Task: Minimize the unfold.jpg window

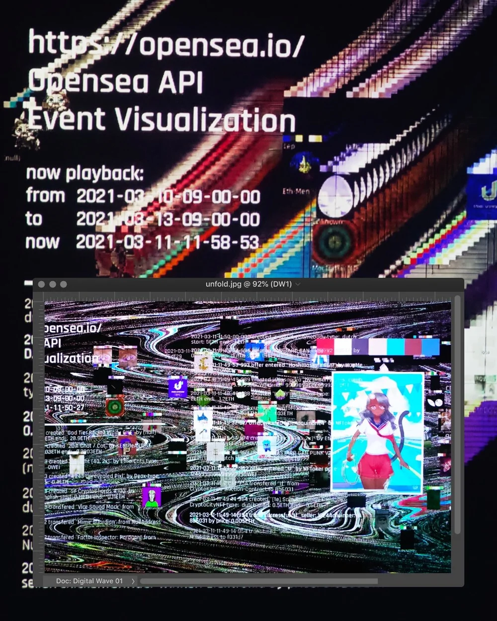Action: [52, 284]
